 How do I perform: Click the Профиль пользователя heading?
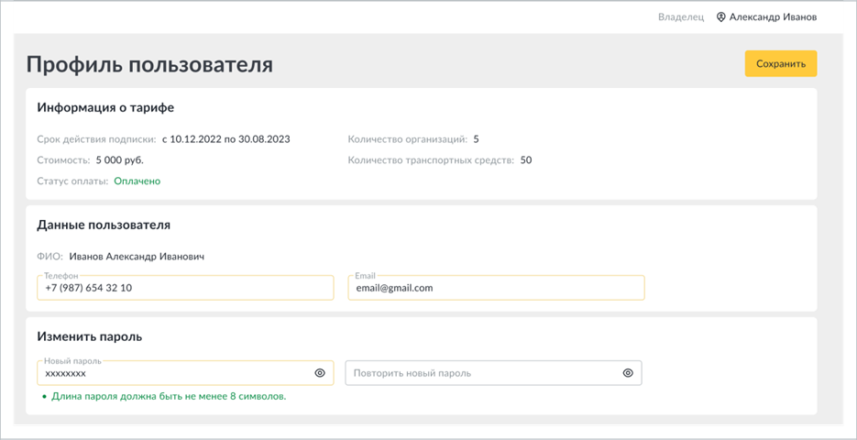[149, 64]
